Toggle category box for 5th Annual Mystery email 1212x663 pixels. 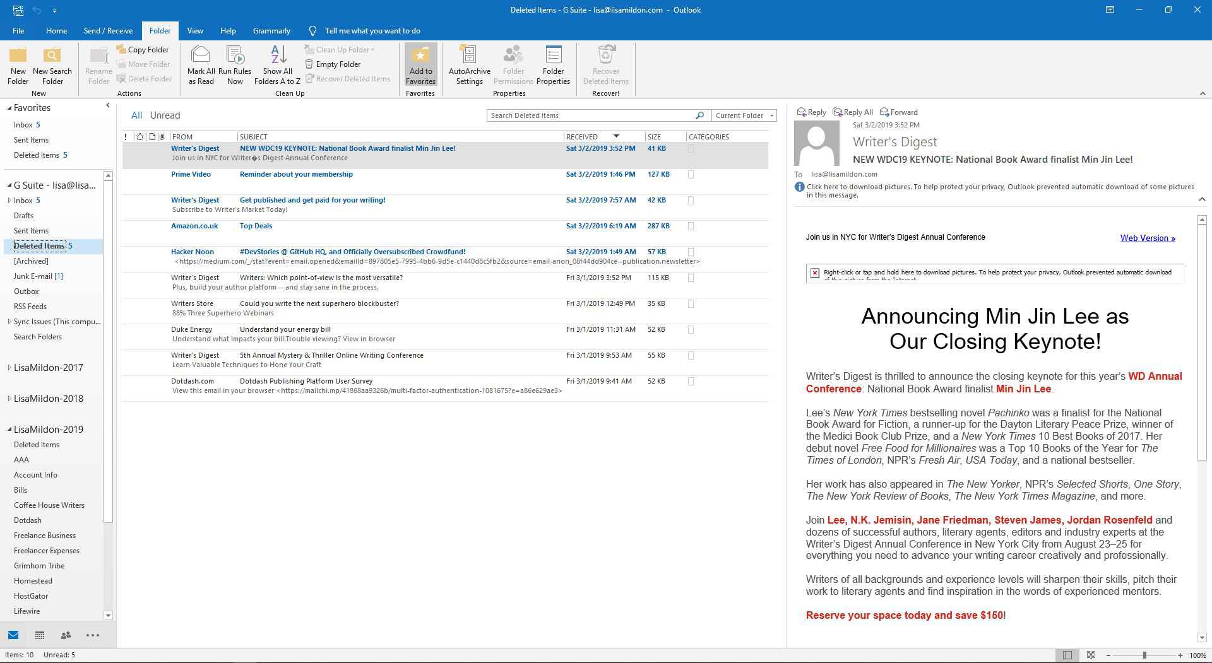(691, 356)
